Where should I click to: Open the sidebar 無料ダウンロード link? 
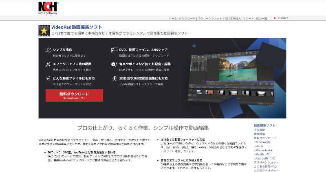264,138
